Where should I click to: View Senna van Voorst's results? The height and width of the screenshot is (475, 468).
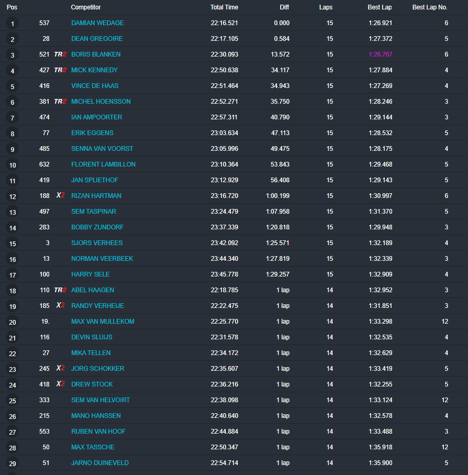pyautogui.click(x=102, y=149)
